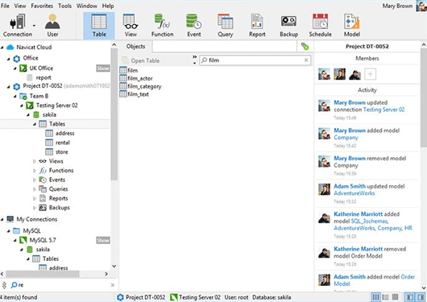427x302 pixels.
Task: Select the film_text table
Action: [x=135, y=94]
